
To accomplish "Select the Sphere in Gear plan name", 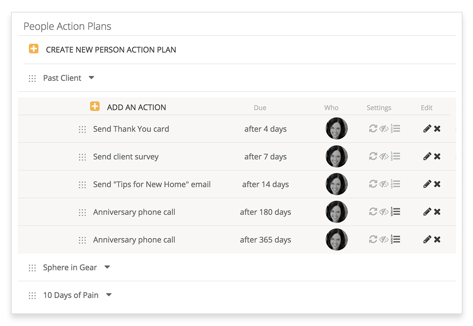I will [70, 268].
